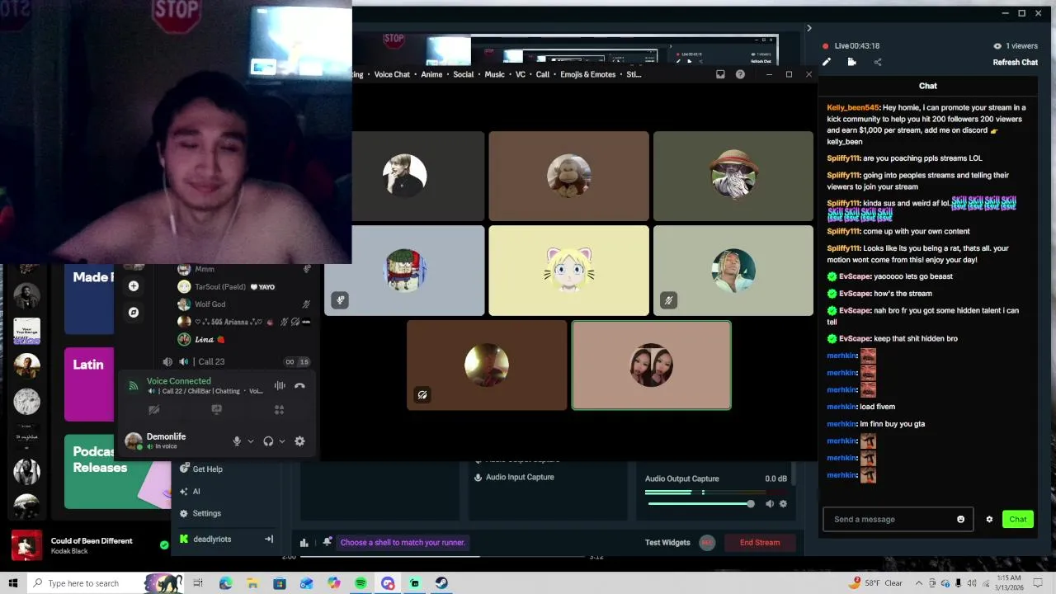1056x594 pixels.
Task: Open Steam from the taskbar
Action: tap(441, 583)
